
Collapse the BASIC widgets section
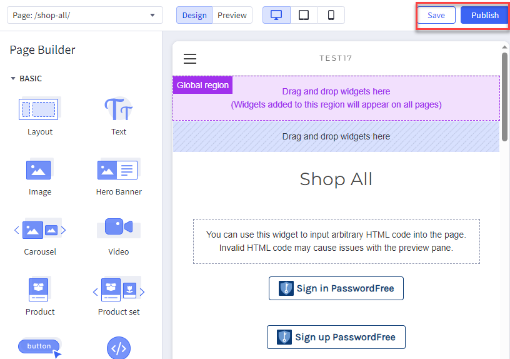[13, 79]
